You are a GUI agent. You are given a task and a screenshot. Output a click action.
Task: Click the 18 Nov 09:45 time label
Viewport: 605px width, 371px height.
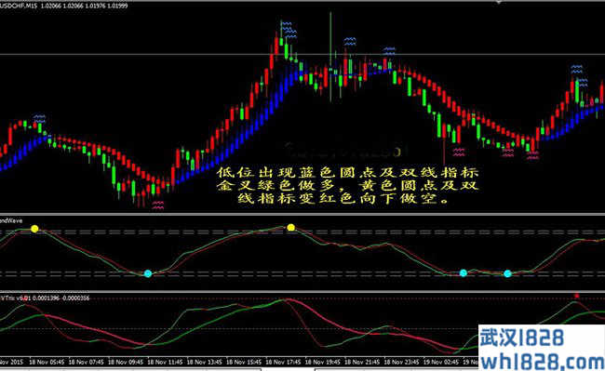pyautogui.click(x=126, y=362)
